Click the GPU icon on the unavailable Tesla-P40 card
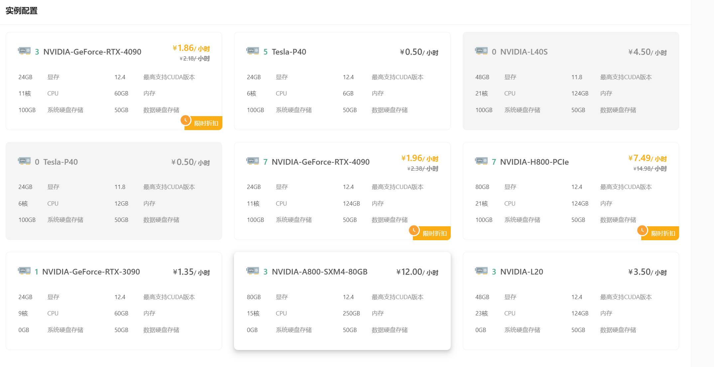Image resolution: width=714 pixels, height=367 pixels. click(25, 161)
